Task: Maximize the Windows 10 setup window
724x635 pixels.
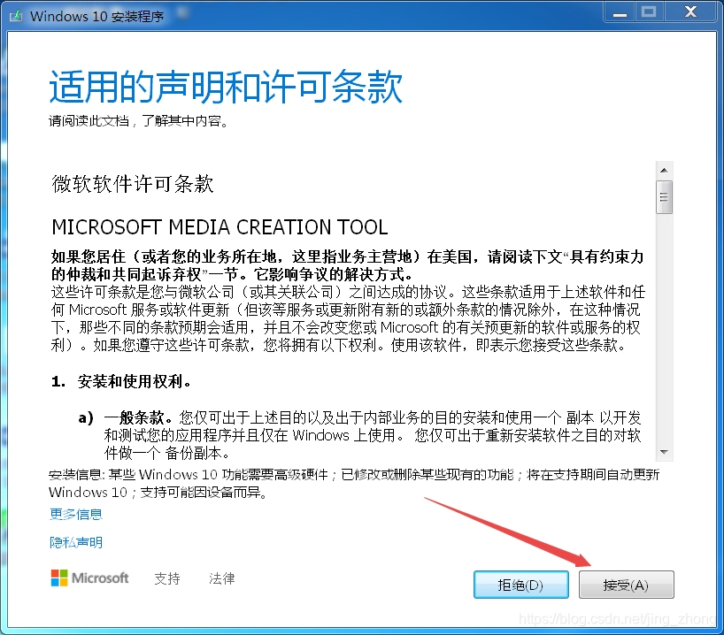Action: (649, 12)
